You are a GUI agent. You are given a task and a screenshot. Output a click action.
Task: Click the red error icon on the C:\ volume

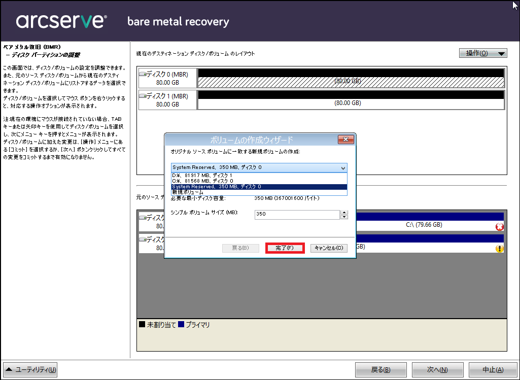coord(499,227)
